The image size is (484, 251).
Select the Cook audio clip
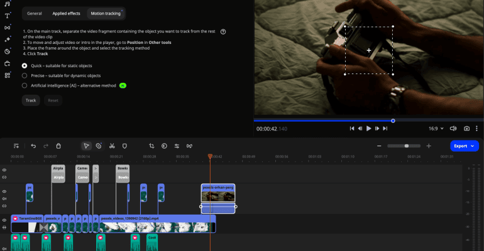click(x=152, y=242)
